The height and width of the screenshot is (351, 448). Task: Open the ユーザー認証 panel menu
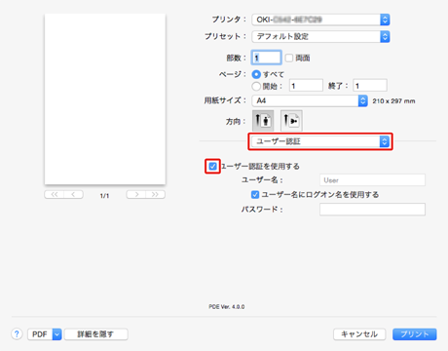pyautogui.click(x=320, y=141)
